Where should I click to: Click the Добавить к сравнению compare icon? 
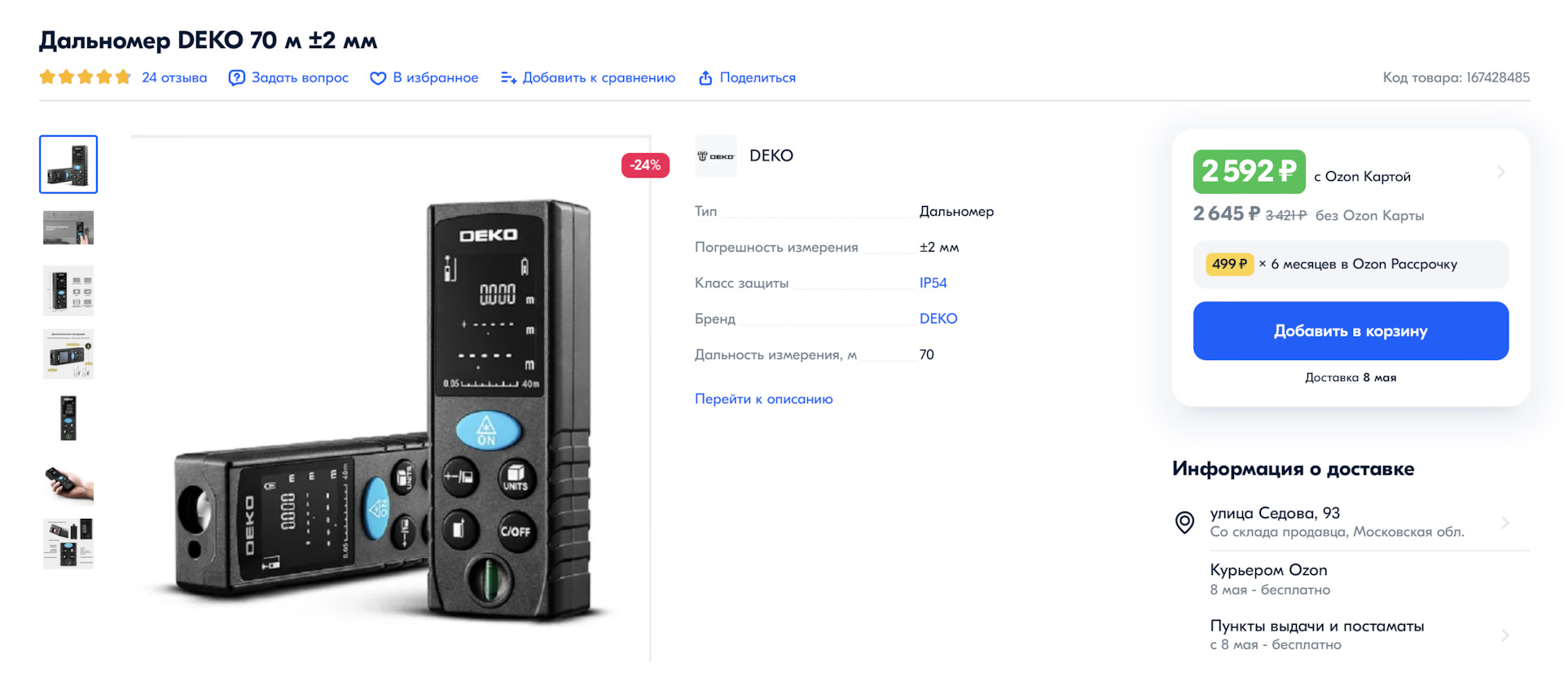(508, 78)
